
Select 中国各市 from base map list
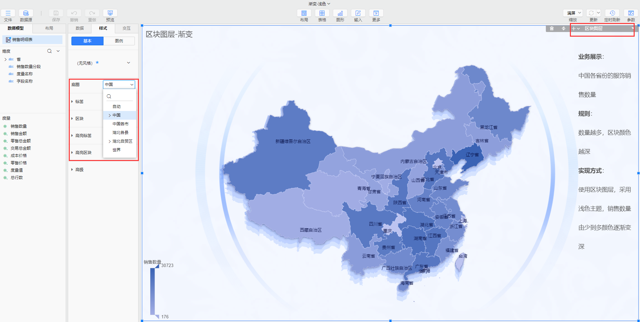point(120,124)
